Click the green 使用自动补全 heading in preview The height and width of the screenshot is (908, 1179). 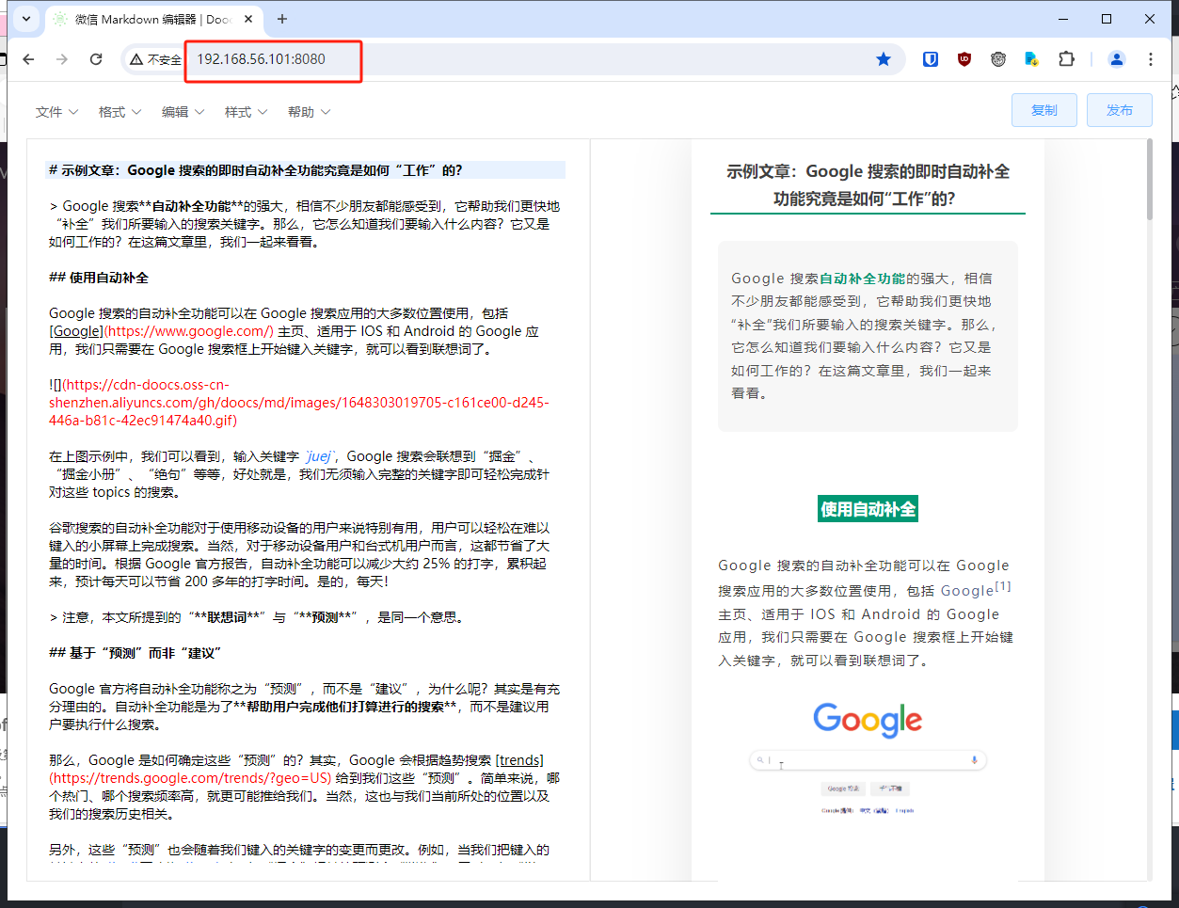868,509
